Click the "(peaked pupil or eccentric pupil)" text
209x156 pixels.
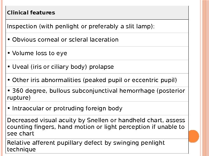130,80
